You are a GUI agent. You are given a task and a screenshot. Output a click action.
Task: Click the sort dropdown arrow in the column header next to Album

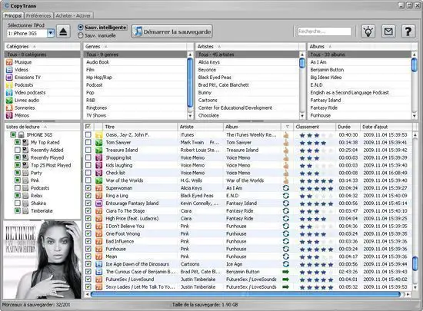coord(288,127)
